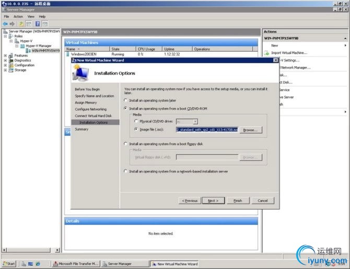This screenshot has height=269, width=350.
Task: Click the Configuration node icon
Action: 11,65
